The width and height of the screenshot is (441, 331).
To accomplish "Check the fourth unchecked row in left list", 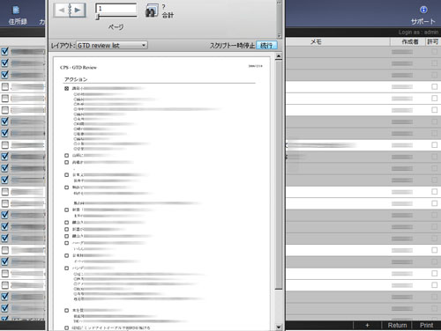I will coord(5,145).
